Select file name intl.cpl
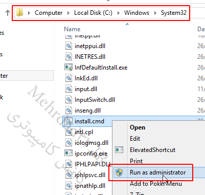This screenshot has height=195, width=205. (84, 132)
